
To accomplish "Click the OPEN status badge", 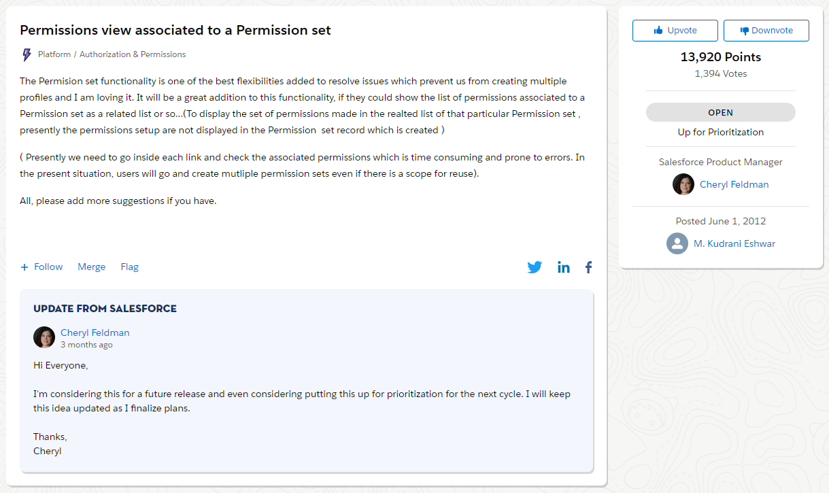I will click(720, 112).
